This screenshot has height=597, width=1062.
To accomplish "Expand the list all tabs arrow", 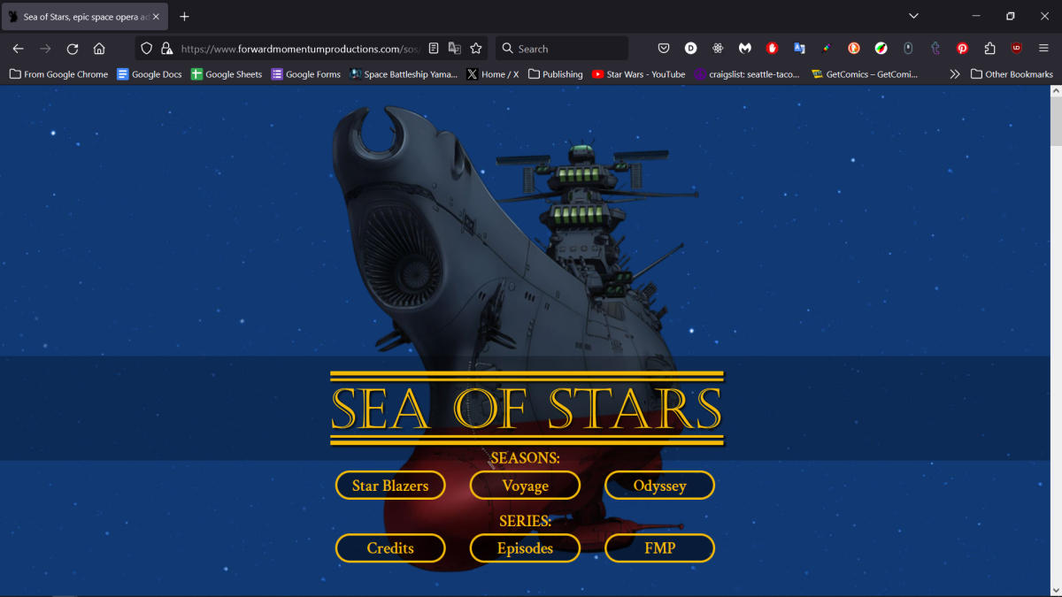I will [913, 16].
